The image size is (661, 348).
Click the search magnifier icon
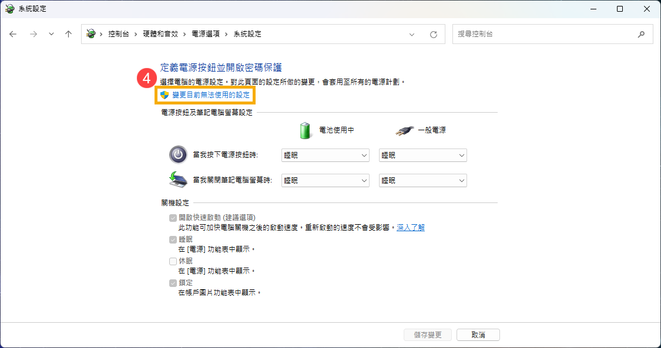coord(641,35)
